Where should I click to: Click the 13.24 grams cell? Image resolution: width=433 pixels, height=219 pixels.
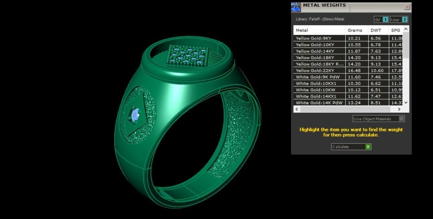[357, 103]
